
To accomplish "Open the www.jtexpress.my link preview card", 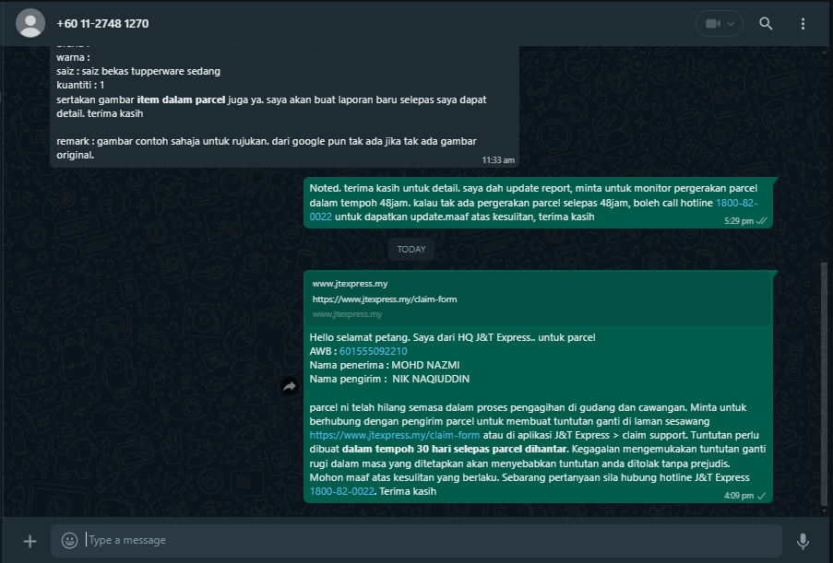I will tap(539, 299).
